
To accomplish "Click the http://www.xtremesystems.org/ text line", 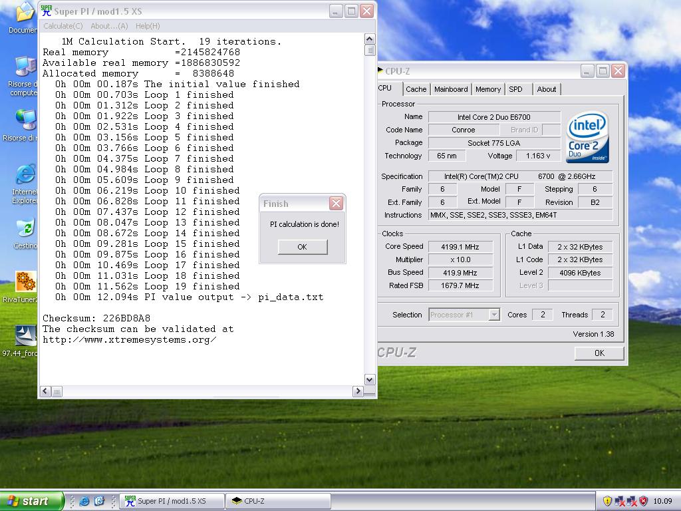I will point(130,340).
